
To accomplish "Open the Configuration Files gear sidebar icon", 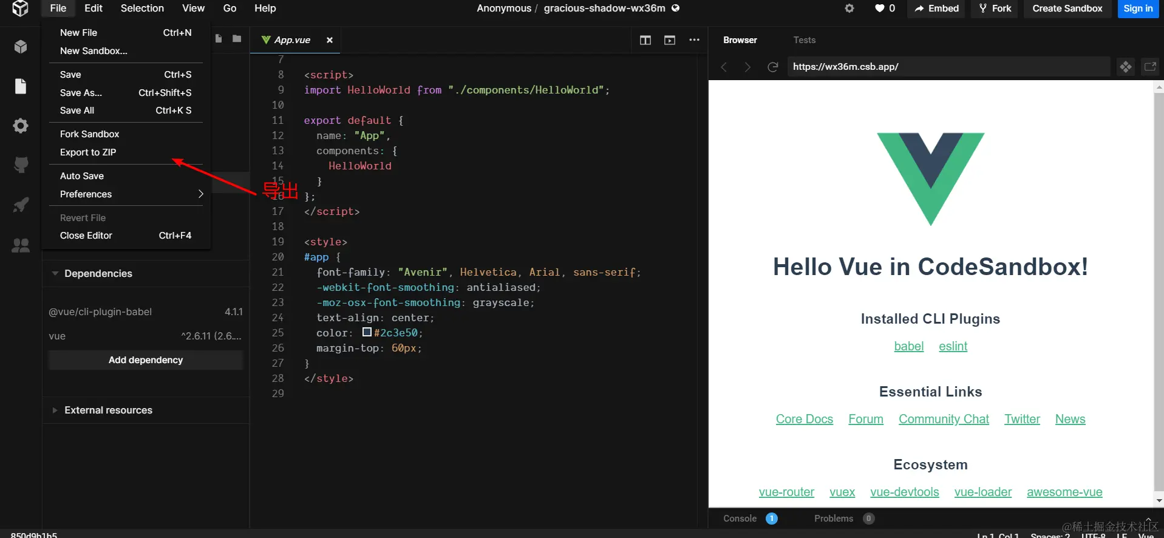I will click(21, 126).
